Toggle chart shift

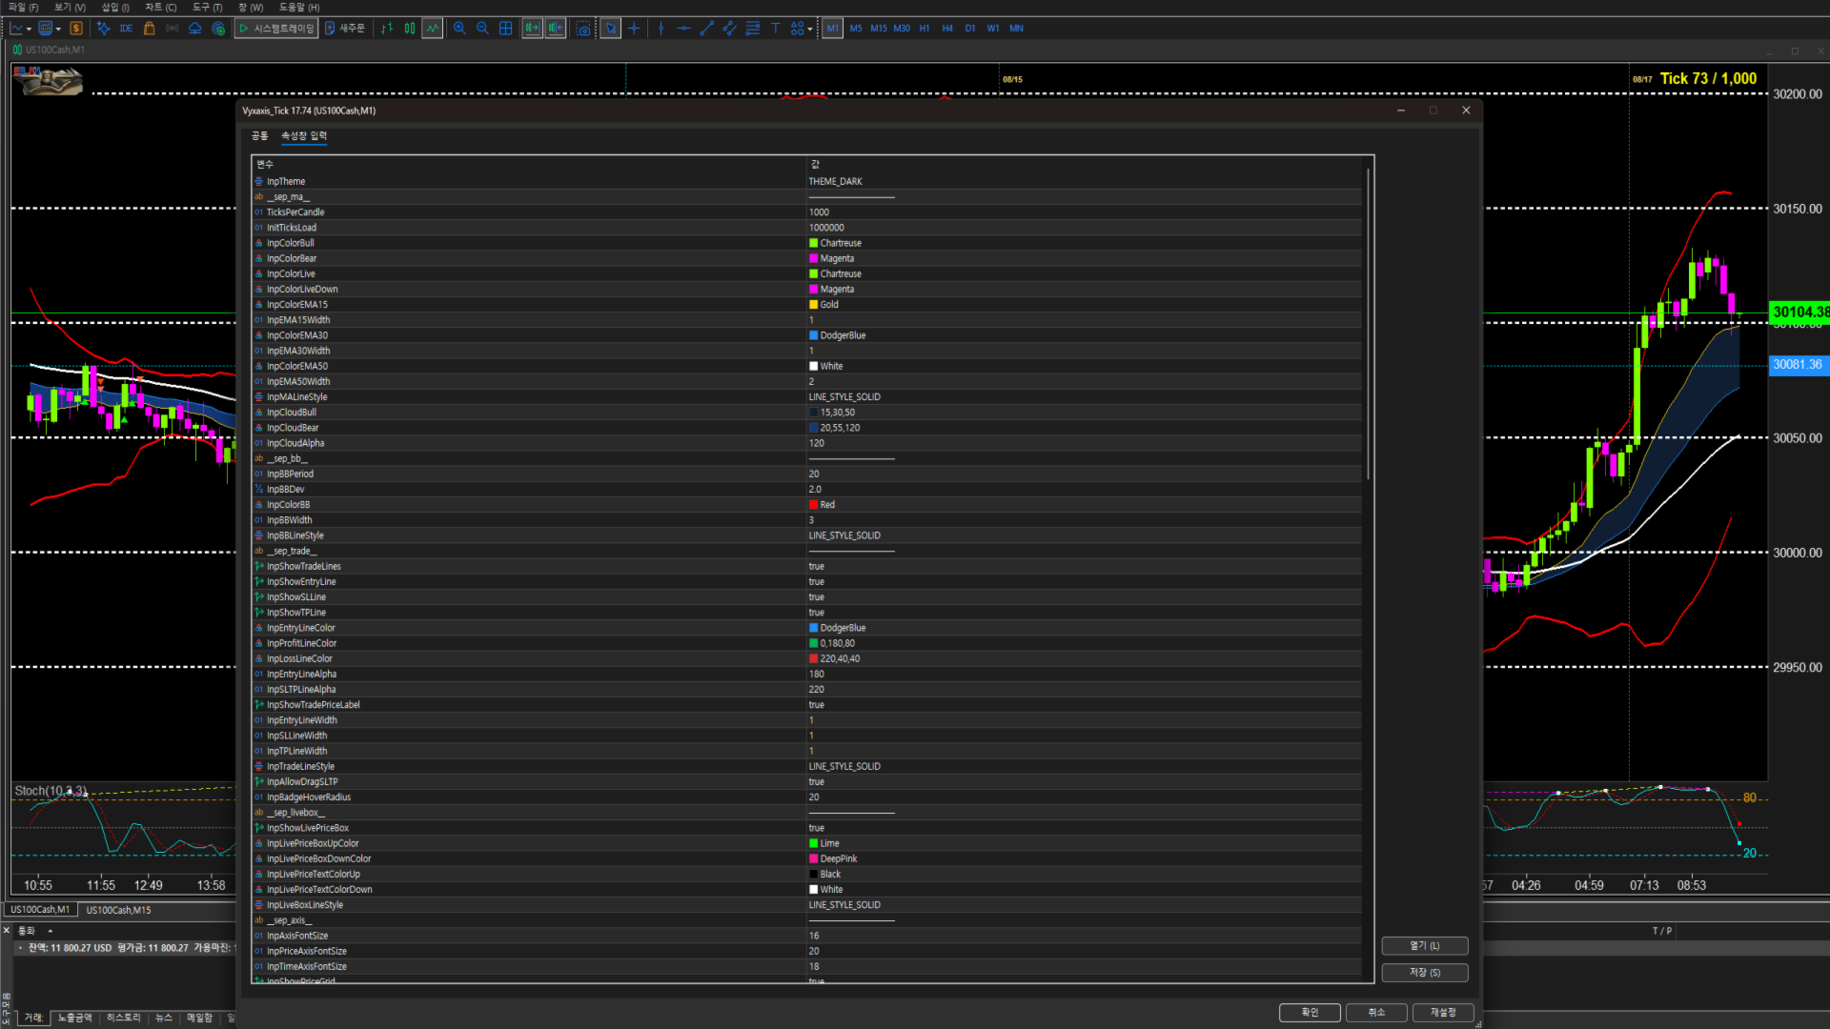click(x=556, y=29)
